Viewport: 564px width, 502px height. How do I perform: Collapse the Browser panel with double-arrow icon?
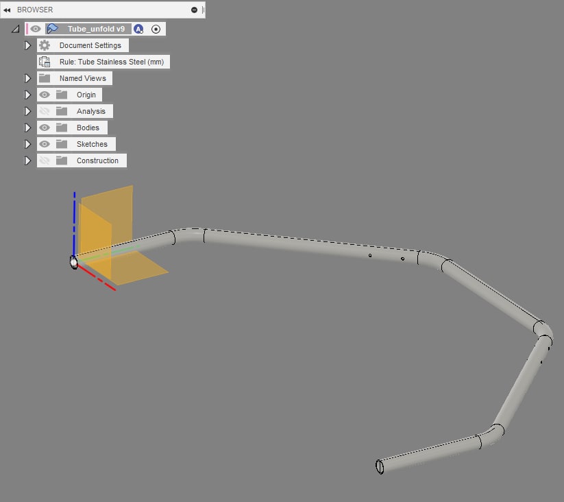coord(7,10)
